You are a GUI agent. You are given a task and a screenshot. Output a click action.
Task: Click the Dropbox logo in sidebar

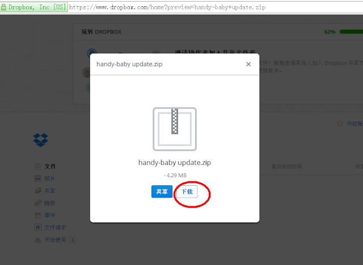tap(41, 140)
